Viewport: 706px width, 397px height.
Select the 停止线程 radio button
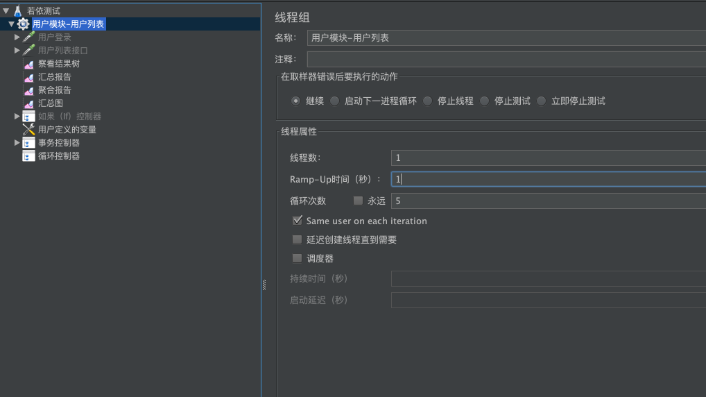pos(427,101)
